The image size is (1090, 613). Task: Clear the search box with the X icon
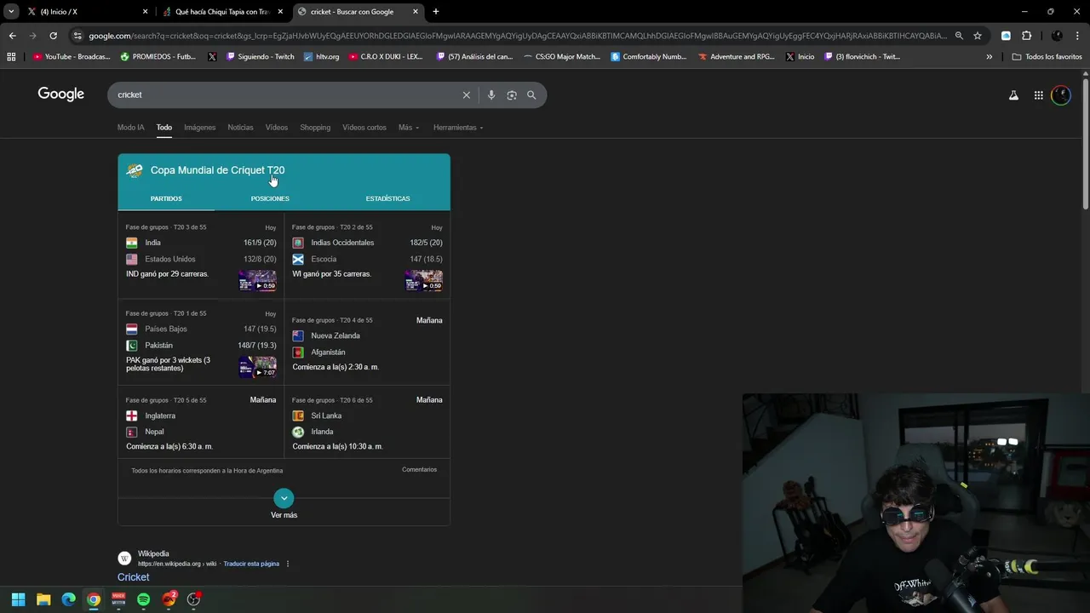tap(466, 95)
